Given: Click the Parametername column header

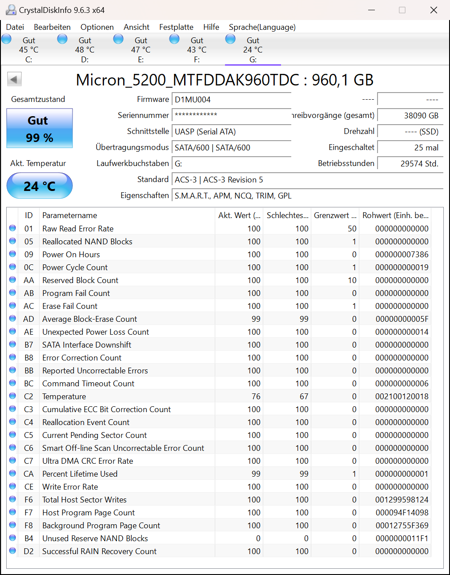Looking at the screenshot, I should tap(127, 215).
